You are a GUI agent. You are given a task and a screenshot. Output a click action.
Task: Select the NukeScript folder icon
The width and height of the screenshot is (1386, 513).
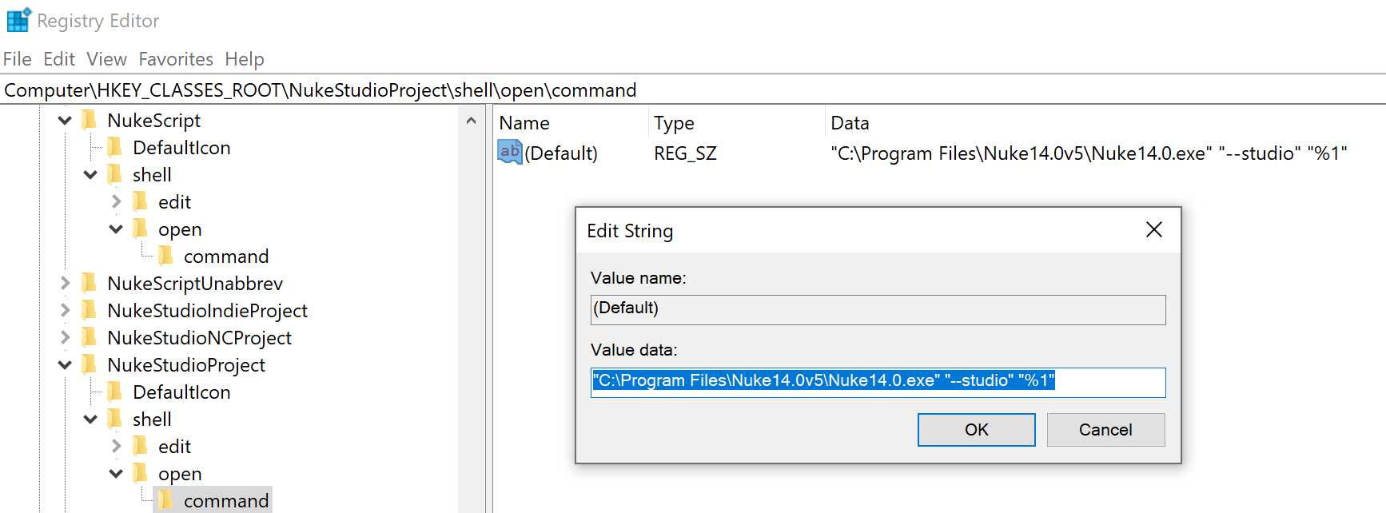(x=90, y=121)
